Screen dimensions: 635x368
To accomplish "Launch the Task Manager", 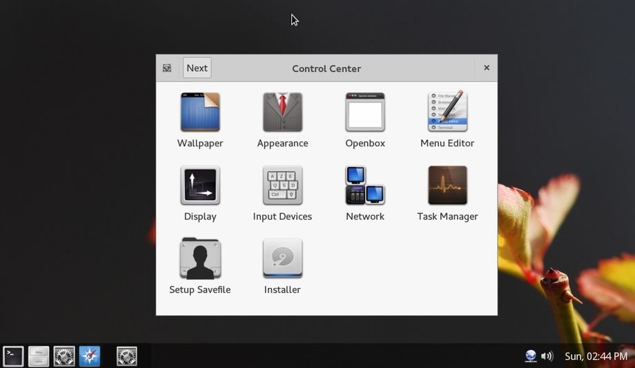I will [x=447, y=186].
